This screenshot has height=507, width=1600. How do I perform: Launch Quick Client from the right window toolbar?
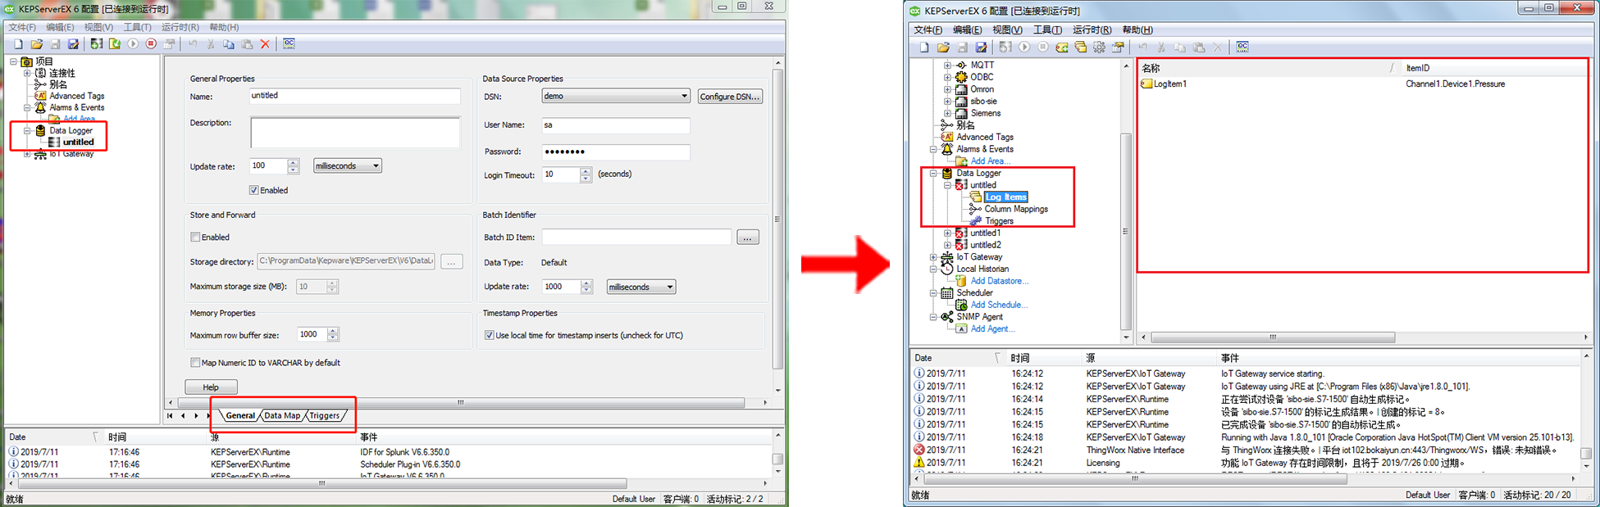[1242, 48]
